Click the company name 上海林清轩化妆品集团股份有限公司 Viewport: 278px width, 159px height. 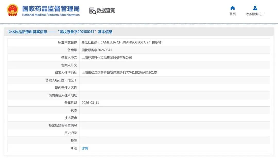tap(107, 57)
